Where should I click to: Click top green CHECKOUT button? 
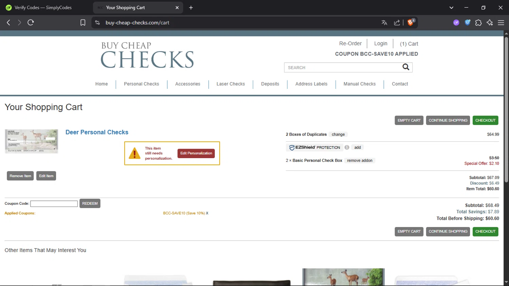485,120
